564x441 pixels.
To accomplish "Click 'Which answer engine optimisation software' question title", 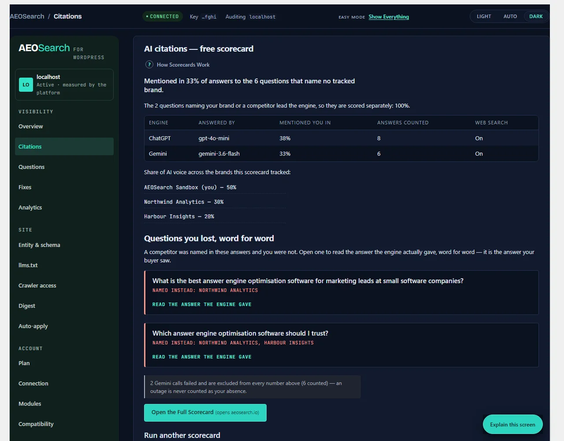I will (240, 333).
